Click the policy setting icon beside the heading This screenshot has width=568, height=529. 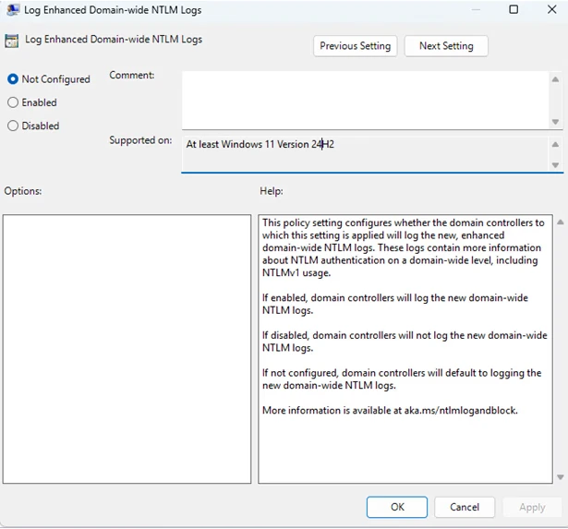tap(11, 41)
